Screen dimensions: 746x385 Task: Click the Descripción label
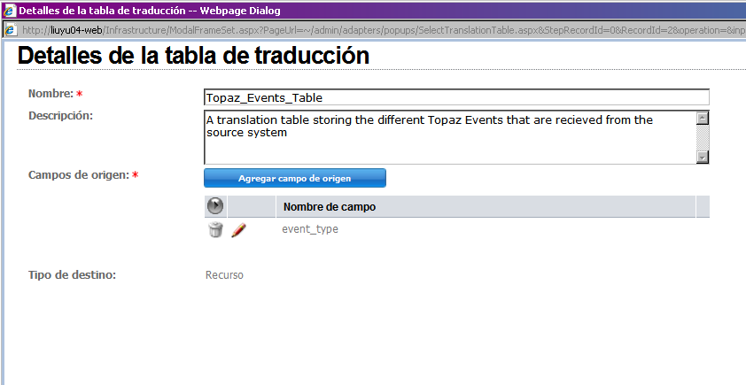60,115
